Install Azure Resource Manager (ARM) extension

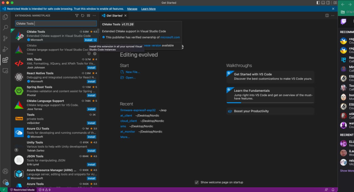[91, 178]
